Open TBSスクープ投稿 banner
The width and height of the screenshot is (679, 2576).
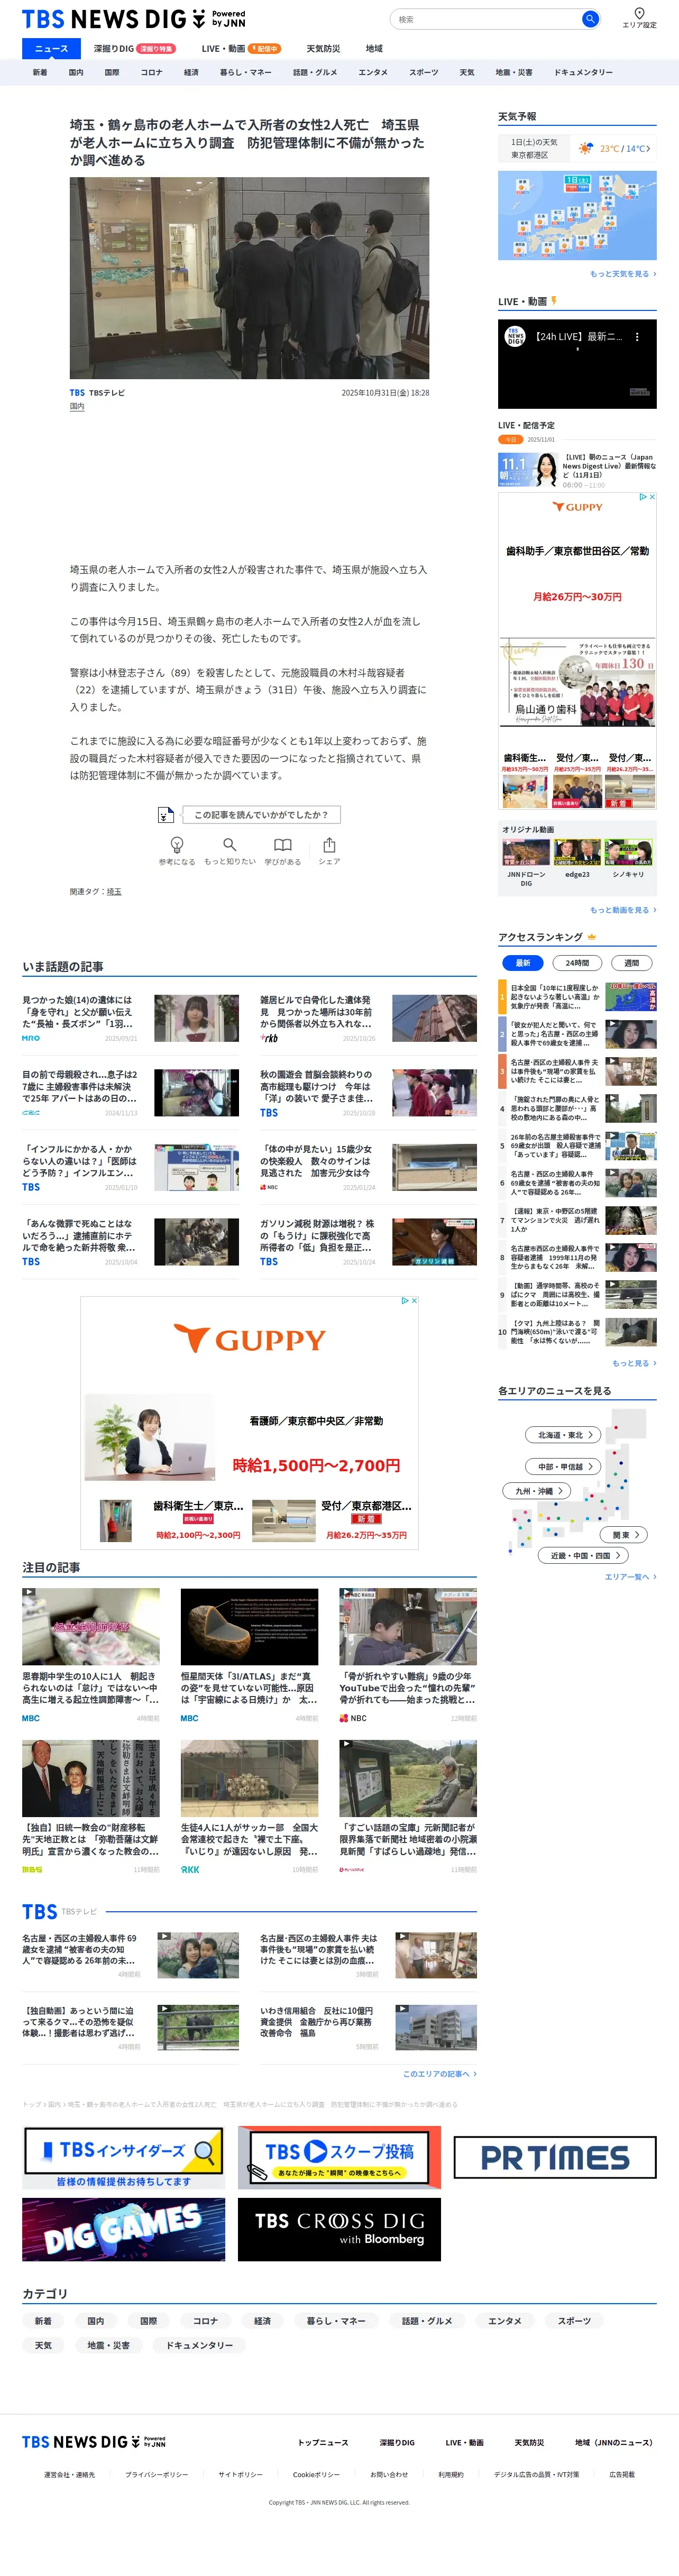(339, 2158)
